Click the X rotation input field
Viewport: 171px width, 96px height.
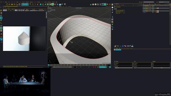[x=161, y=63]
